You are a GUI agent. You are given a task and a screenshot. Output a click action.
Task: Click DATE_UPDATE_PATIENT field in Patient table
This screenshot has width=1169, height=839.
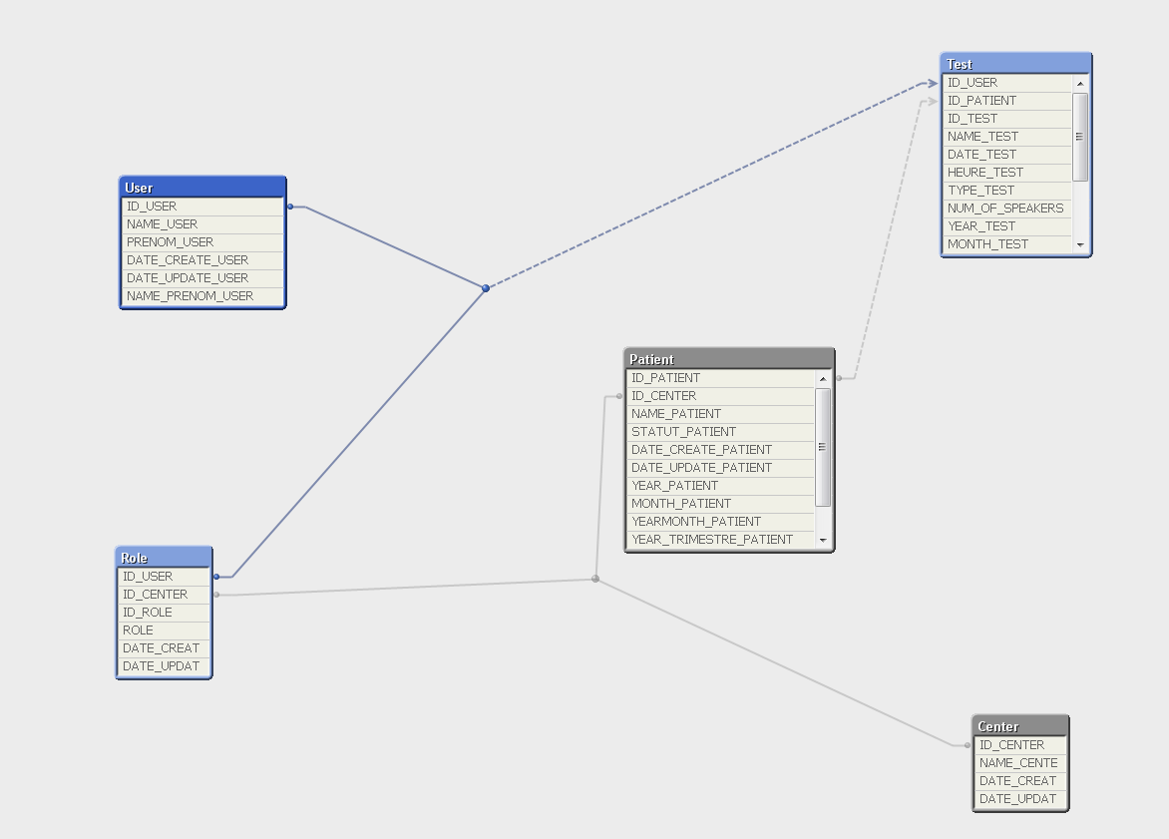(x=721, y=468)
